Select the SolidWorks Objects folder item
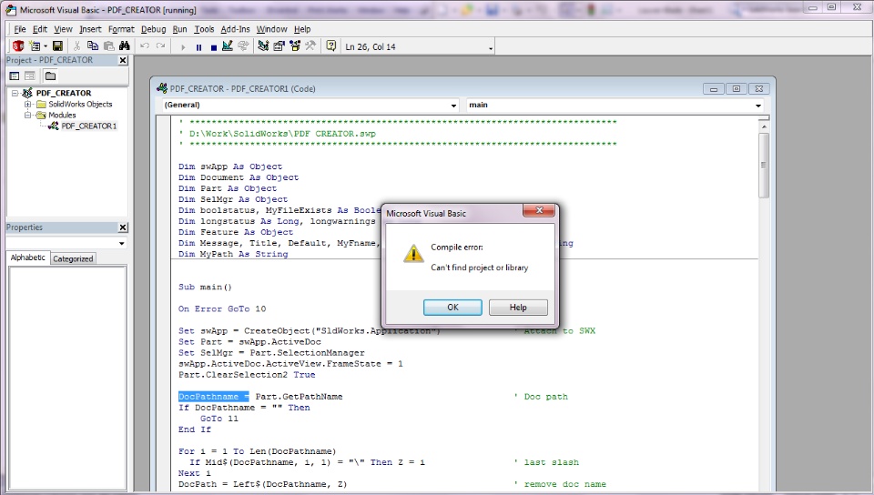The width and height of the screenshot is (874, 495). (x=80, y=104)
